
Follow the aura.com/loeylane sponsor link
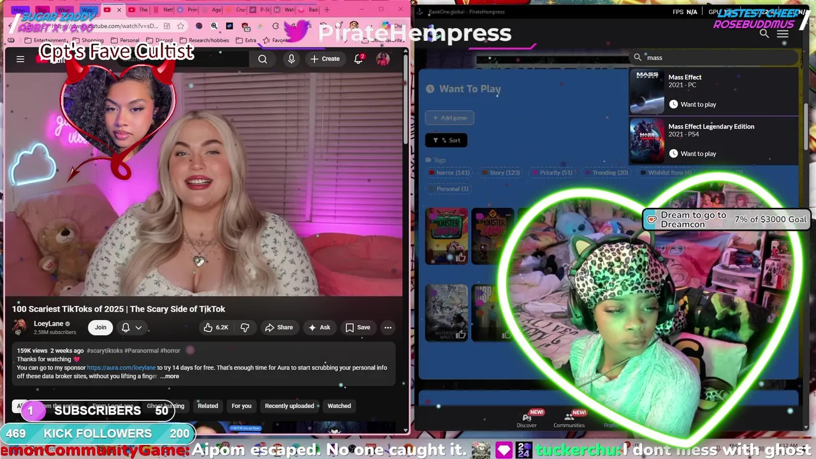(x=121, y=368)
